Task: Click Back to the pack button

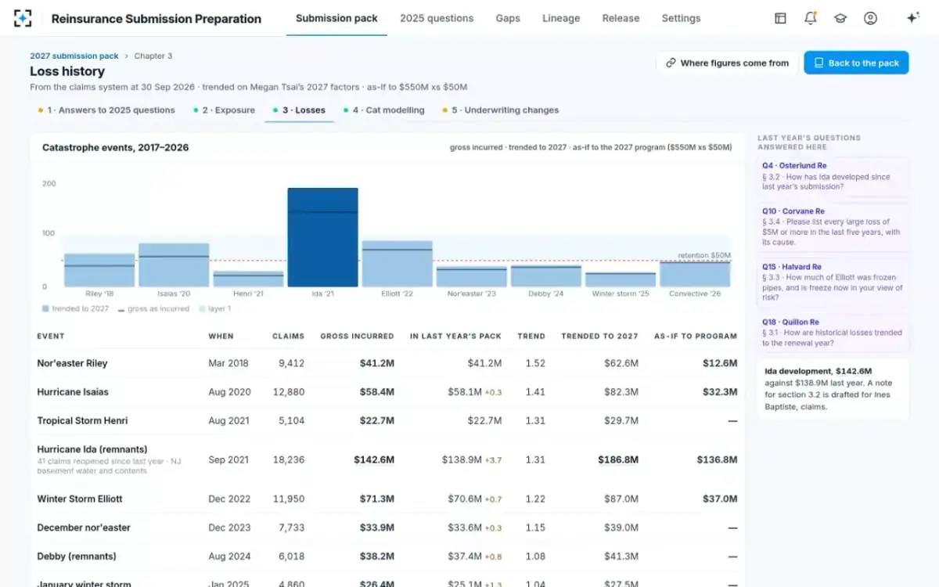Action: 856,63
